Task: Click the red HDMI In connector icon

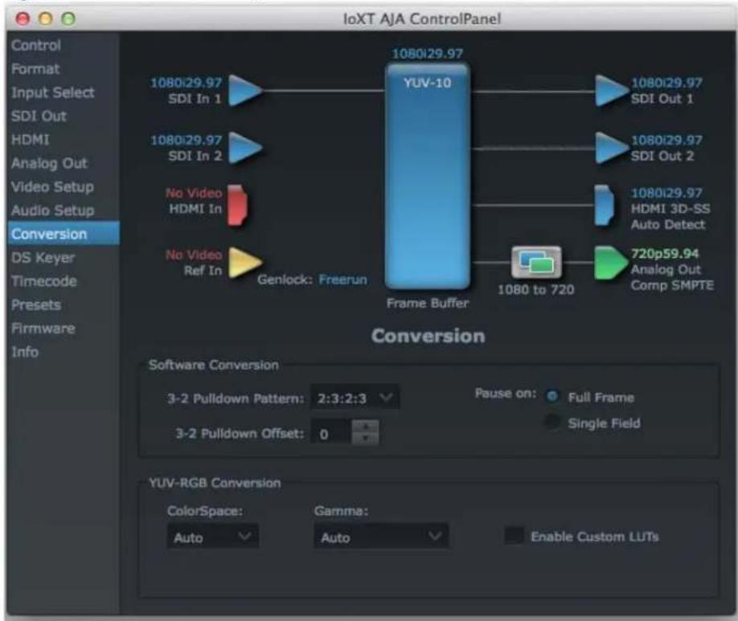Action: point(238,205)
